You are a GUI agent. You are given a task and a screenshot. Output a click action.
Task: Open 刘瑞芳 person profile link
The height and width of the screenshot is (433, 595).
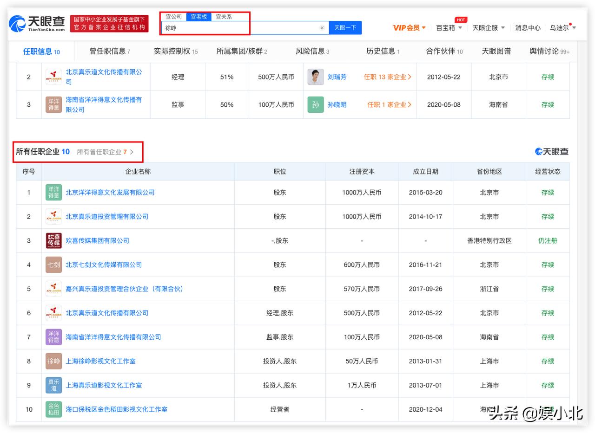point(337,77)
